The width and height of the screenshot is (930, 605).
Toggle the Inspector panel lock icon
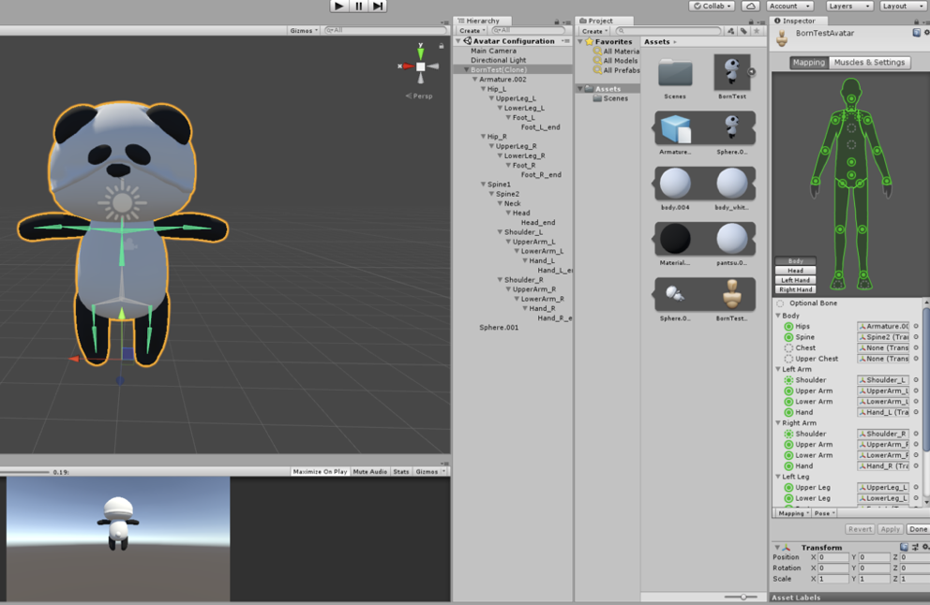click(916, 22)
